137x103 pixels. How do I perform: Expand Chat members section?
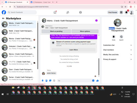tap(118, 50)
